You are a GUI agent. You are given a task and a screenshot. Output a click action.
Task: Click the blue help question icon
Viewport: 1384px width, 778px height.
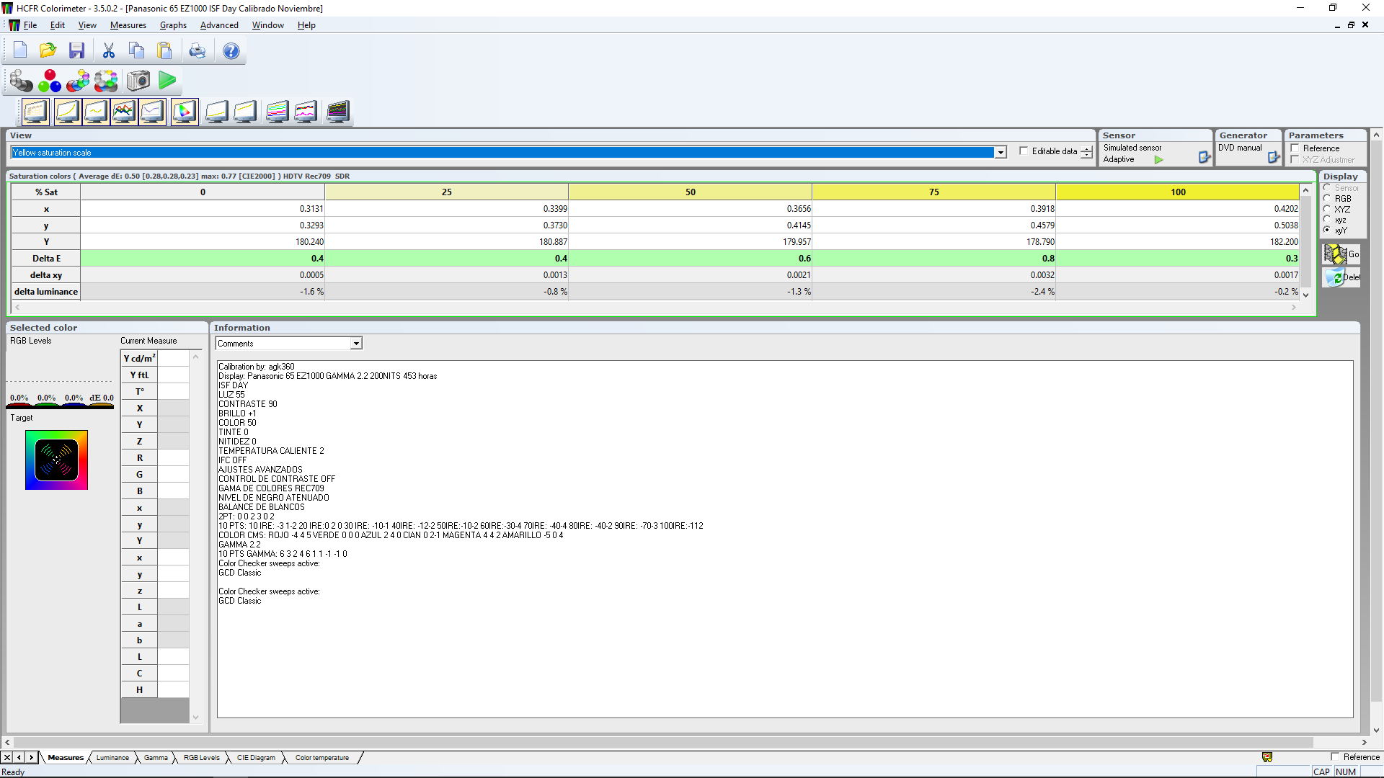pos(231,50)
